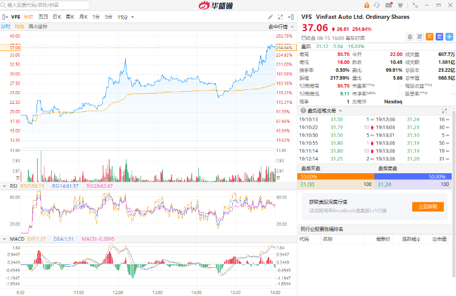The height and width of the screenshot is (296, 456).
Task: Click the 52周最高 value 38.78
Action: pyautogui.click(x=343, y=86)
